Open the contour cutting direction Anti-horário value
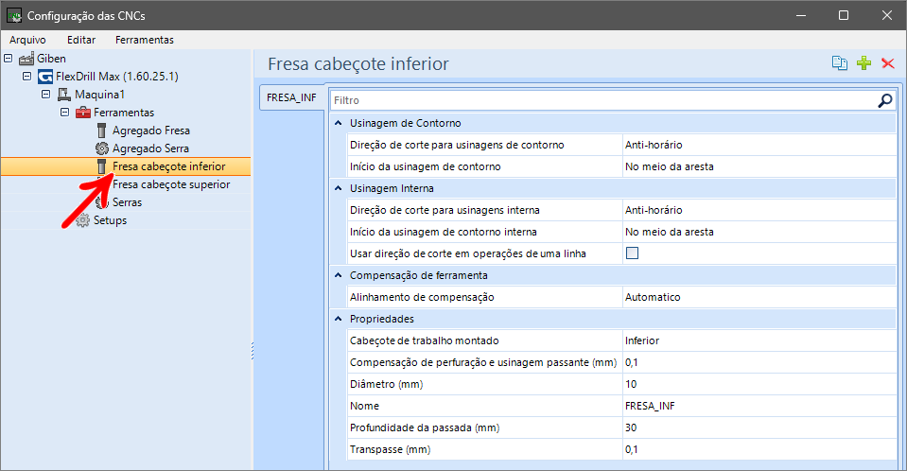Image resolution: width=907 pixels, height=471 pixels. click(759, 145)
